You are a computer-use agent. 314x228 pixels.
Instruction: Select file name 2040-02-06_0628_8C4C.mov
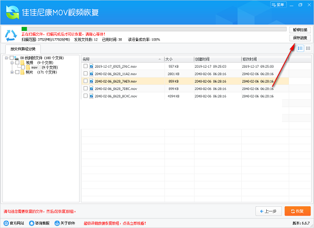tap(116, 96)
